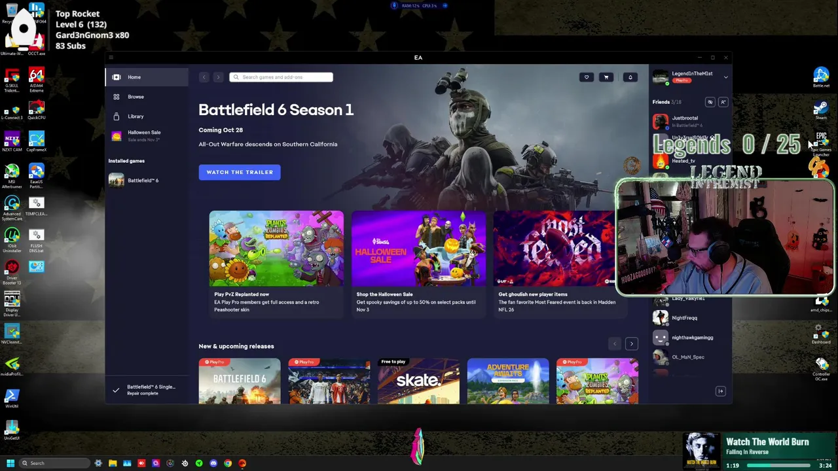Open the Adventure Awaits expansion tile
Viewport: 838px width, 471px height.
tap(508, 381)
